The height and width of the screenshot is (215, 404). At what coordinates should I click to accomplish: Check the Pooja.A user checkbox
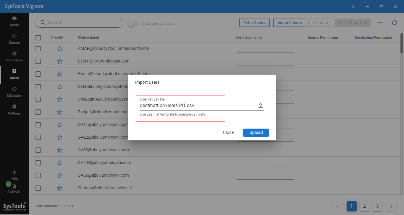38,112
